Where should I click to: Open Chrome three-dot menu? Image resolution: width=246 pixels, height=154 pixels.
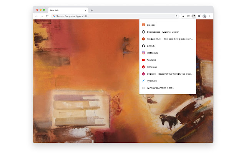[210, 16]
